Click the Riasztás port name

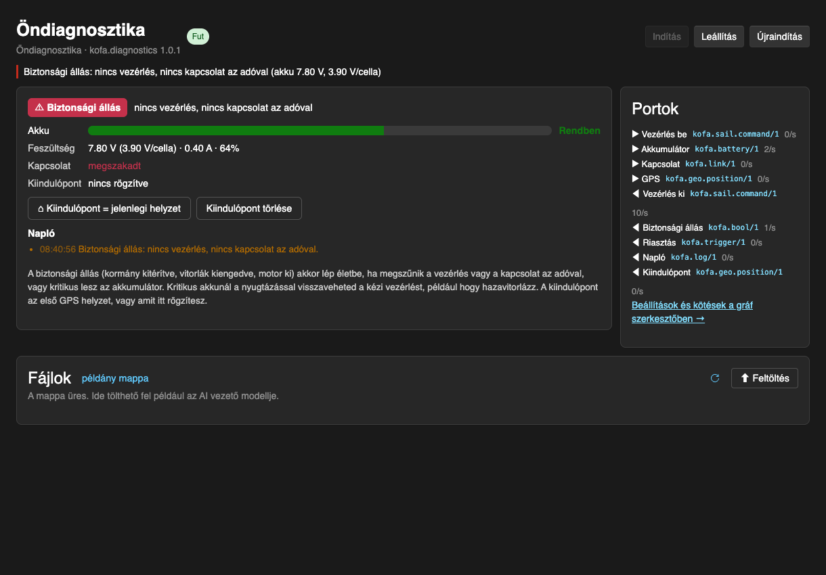(659, 242)
